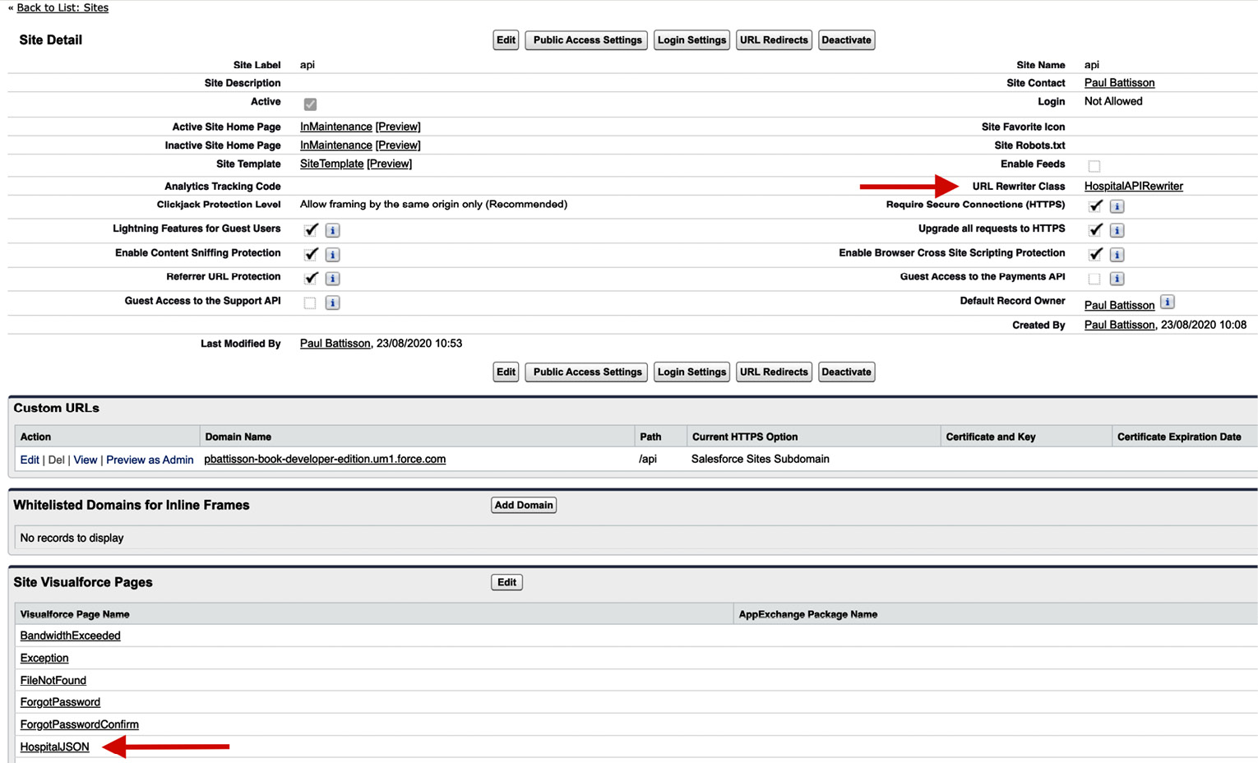This screenshot has width=1258, height=763.
Task: Open info icon for Guest Access to Payments API
Action: coord(1117,279)
